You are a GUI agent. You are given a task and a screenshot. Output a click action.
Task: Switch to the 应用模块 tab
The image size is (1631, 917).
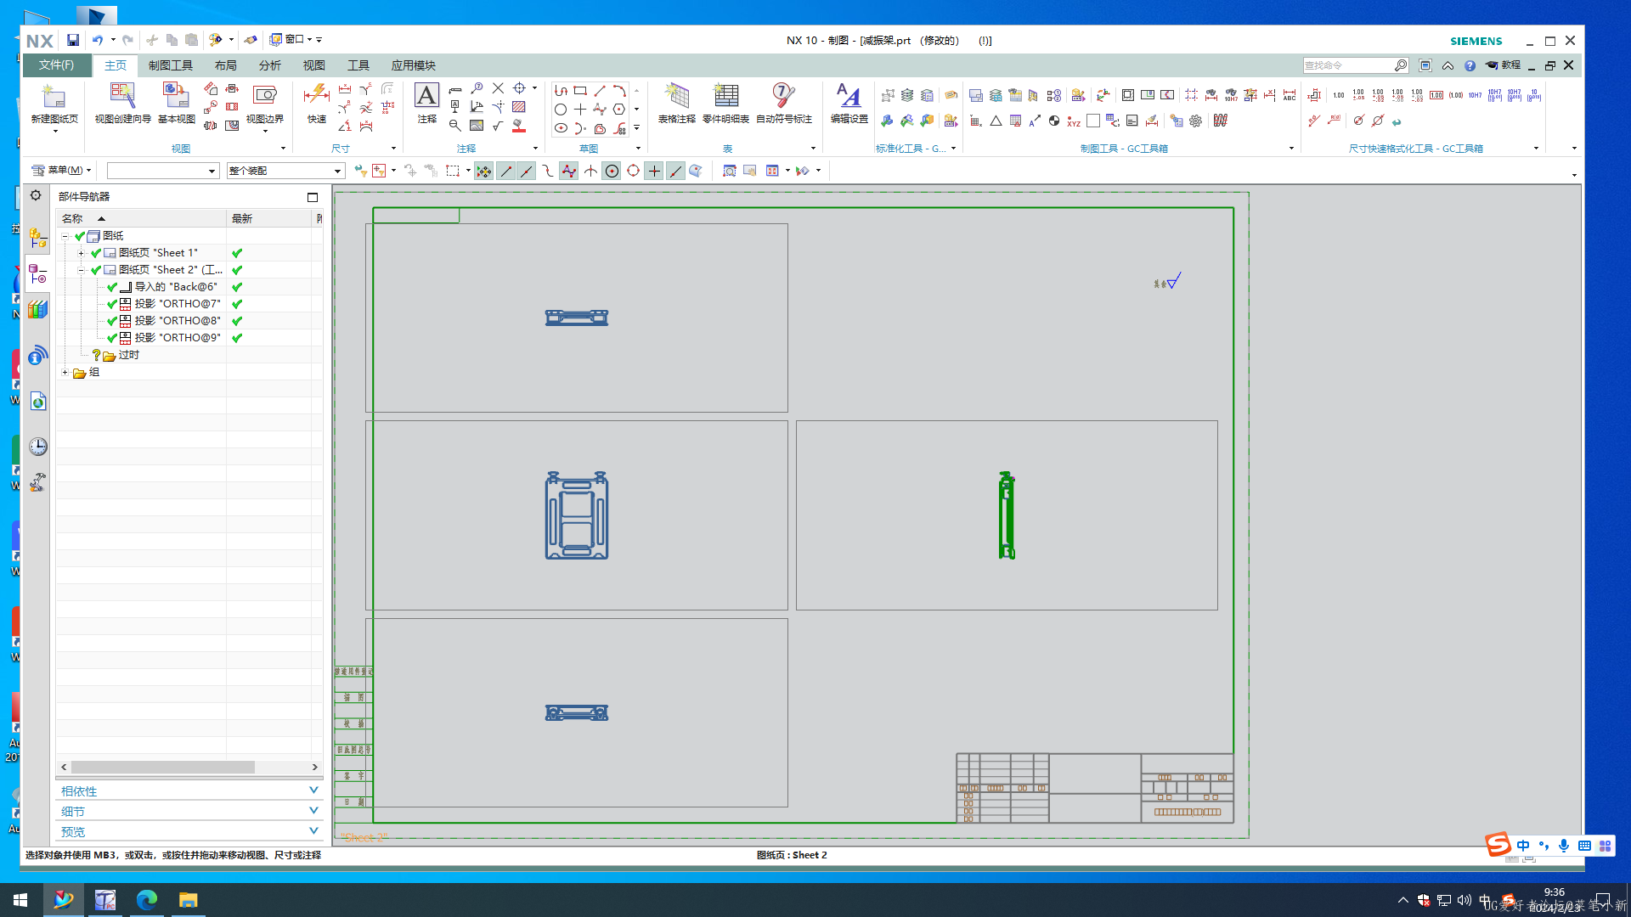click(414, 65)
